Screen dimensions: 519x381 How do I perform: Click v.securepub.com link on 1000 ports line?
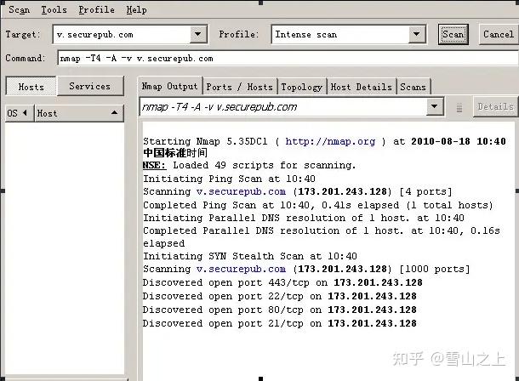[x=241, y=269]
